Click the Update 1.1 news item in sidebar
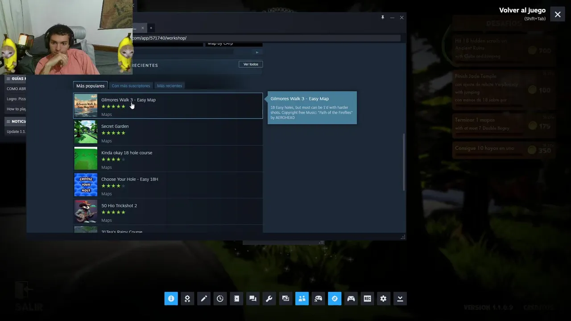Screen dimensions: 571x321 click(16, 132)
